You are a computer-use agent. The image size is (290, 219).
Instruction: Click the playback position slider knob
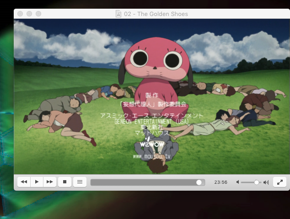199,182
